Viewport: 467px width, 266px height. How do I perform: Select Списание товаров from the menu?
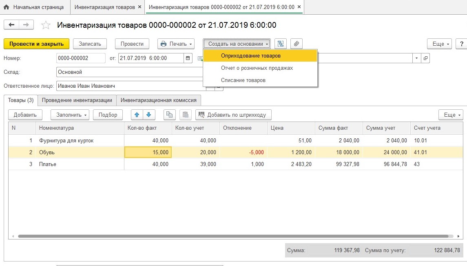243,80
